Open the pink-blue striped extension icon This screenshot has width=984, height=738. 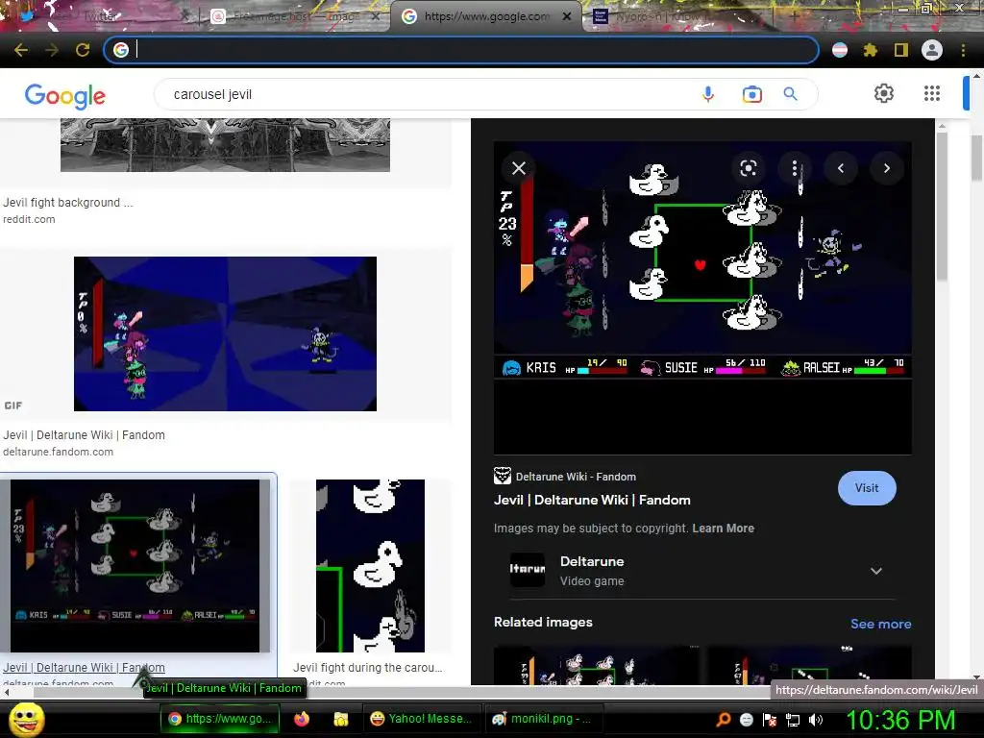[840, 50]
